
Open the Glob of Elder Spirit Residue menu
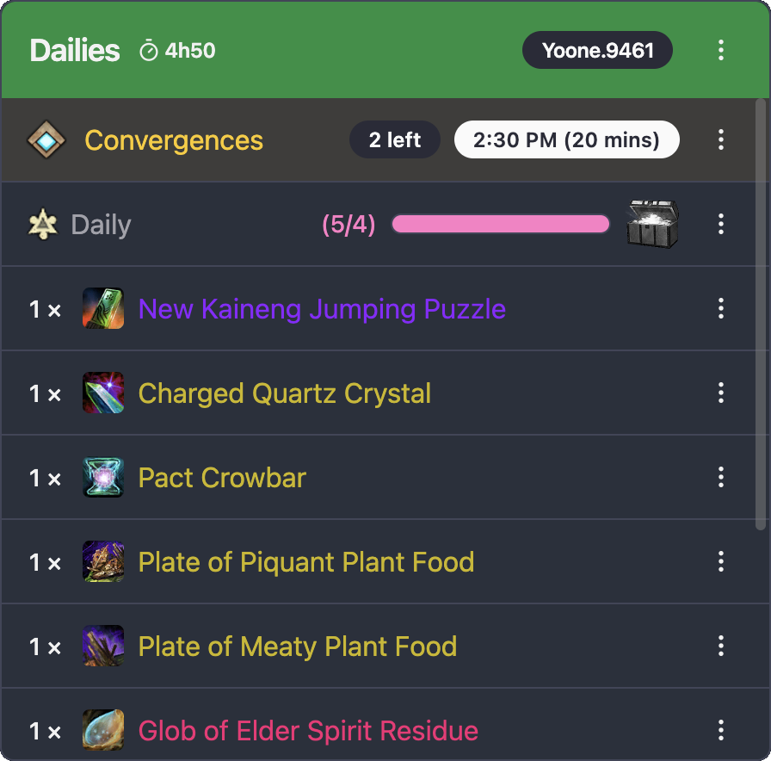(x=720, y=730)
